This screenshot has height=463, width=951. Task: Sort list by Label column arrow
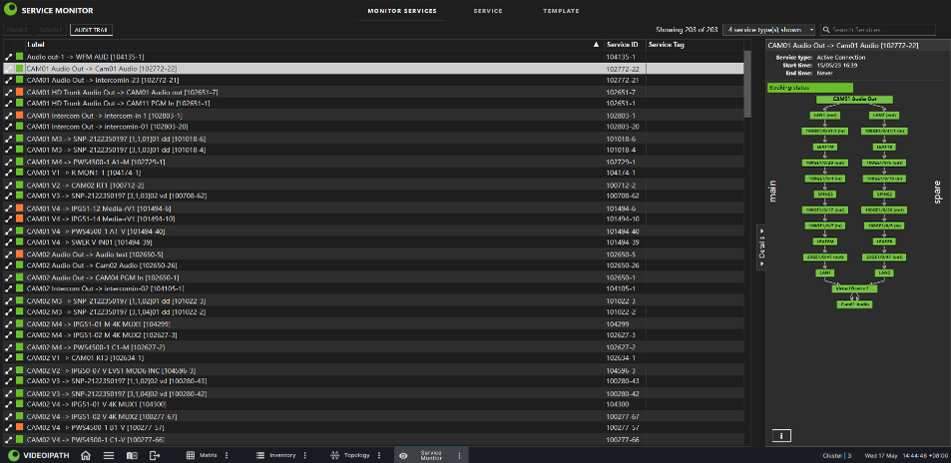pos(596,45)
